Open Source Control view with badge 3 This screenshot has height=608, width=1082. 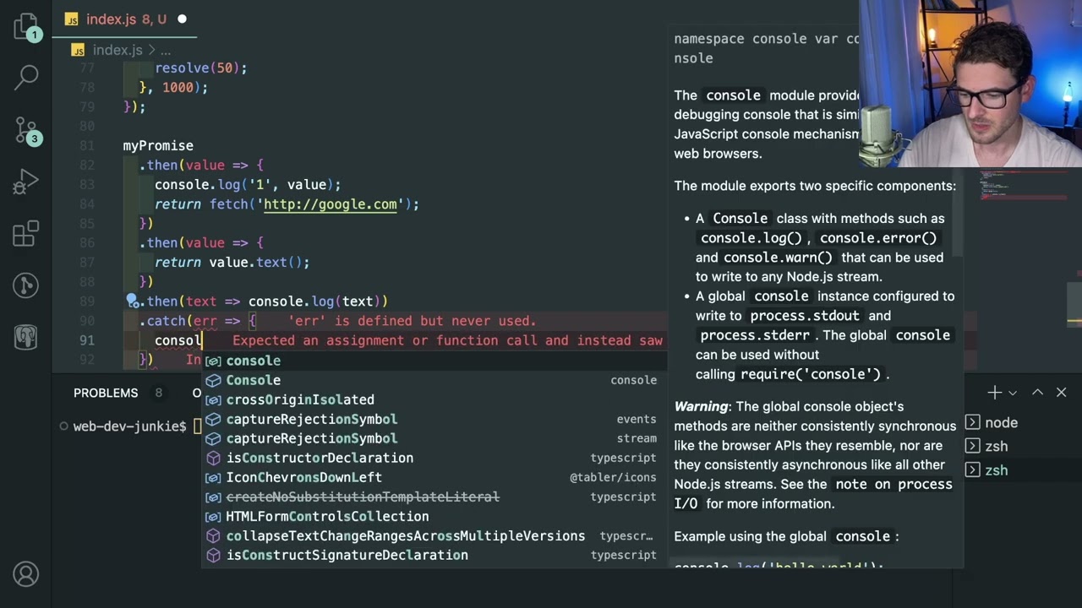click(25, 130)
